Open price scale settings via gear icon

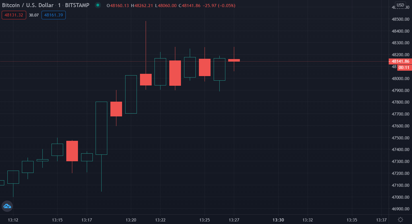click(x=401, y=219)
